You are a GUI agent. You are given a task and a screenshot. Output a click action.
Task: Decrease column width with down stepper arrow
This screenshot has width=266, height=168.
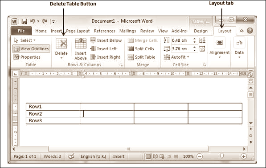tap(195, 50)
